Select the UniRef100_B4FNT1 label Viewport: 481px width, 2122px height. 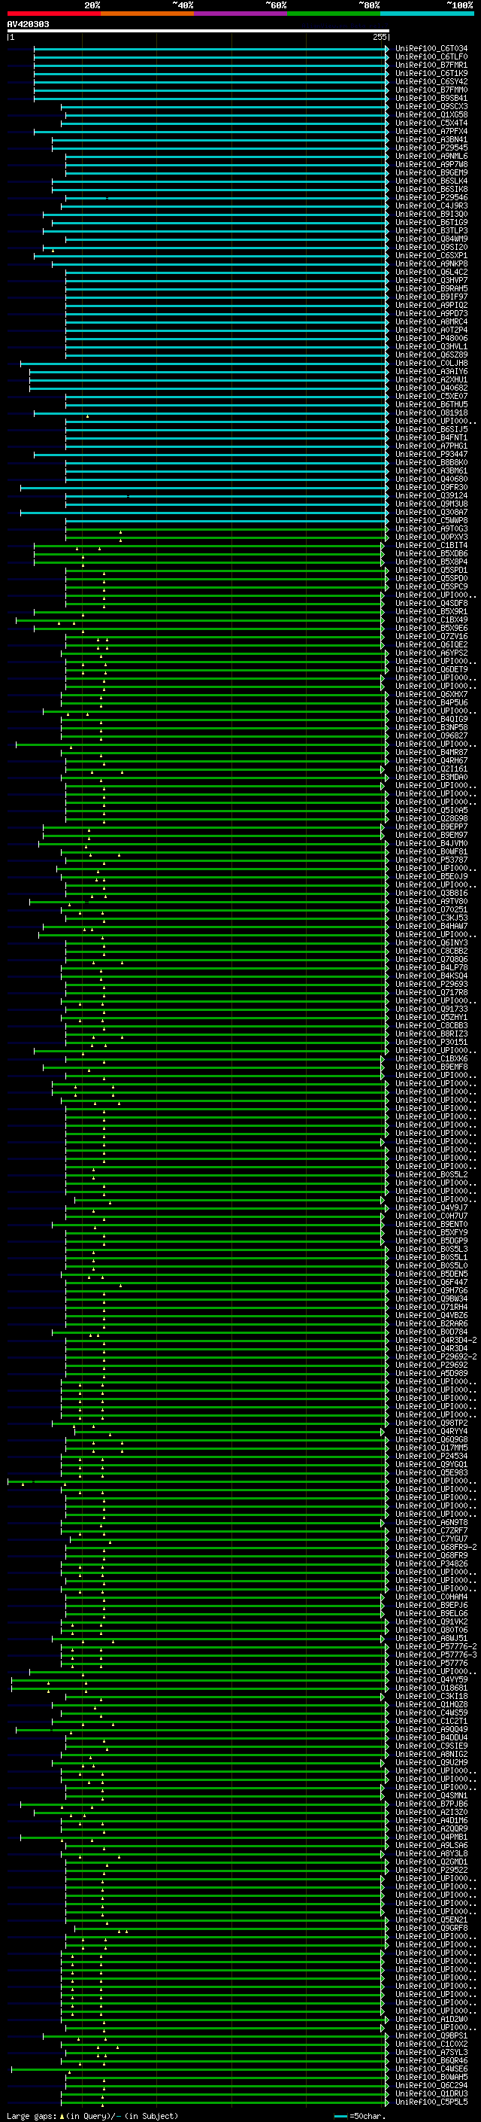[x=431, y=437]
